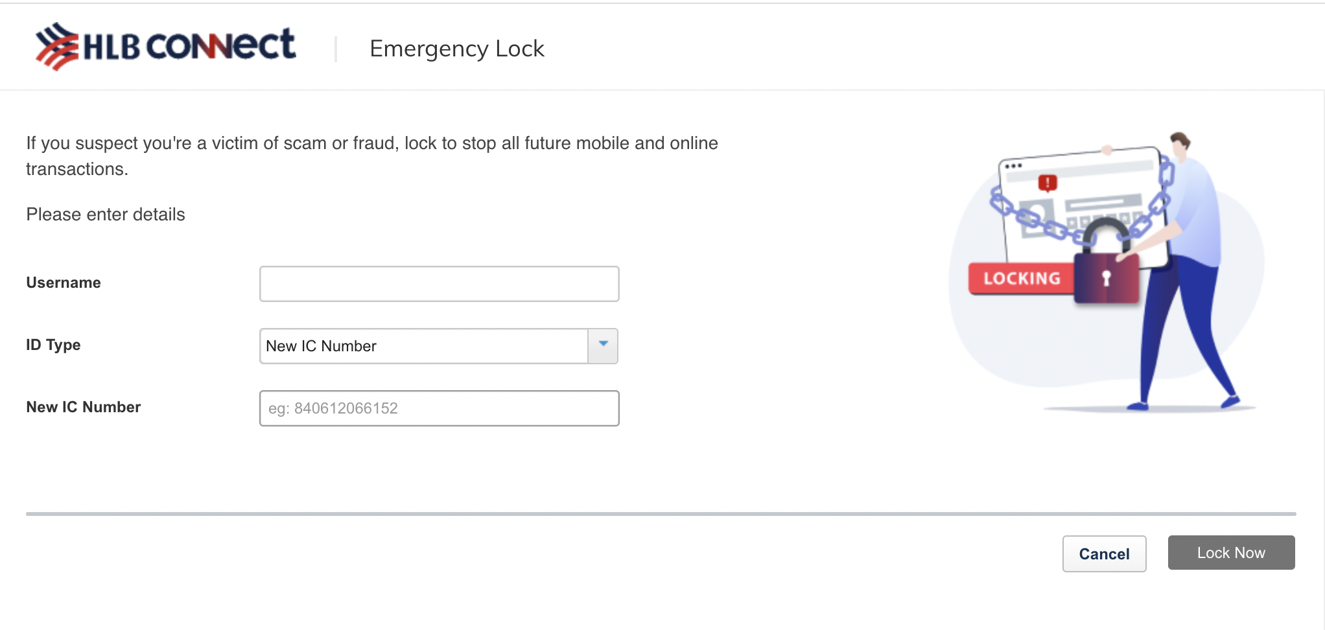This screenshot has height=630, width=1325.
Task: Click the Please enter details label
Action: click(105, 214)
